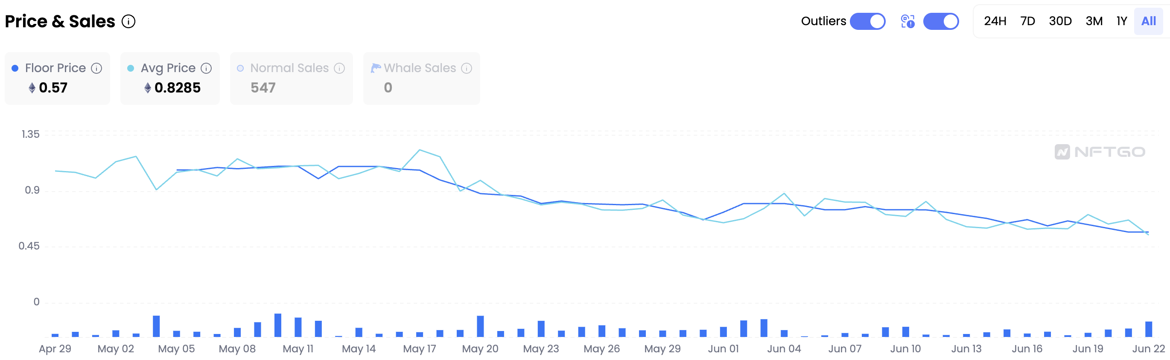The width and height of the screenshot is (1170, 360).
Task: Click the Floor Price blue legend dot
Action: tap(15, 68)
